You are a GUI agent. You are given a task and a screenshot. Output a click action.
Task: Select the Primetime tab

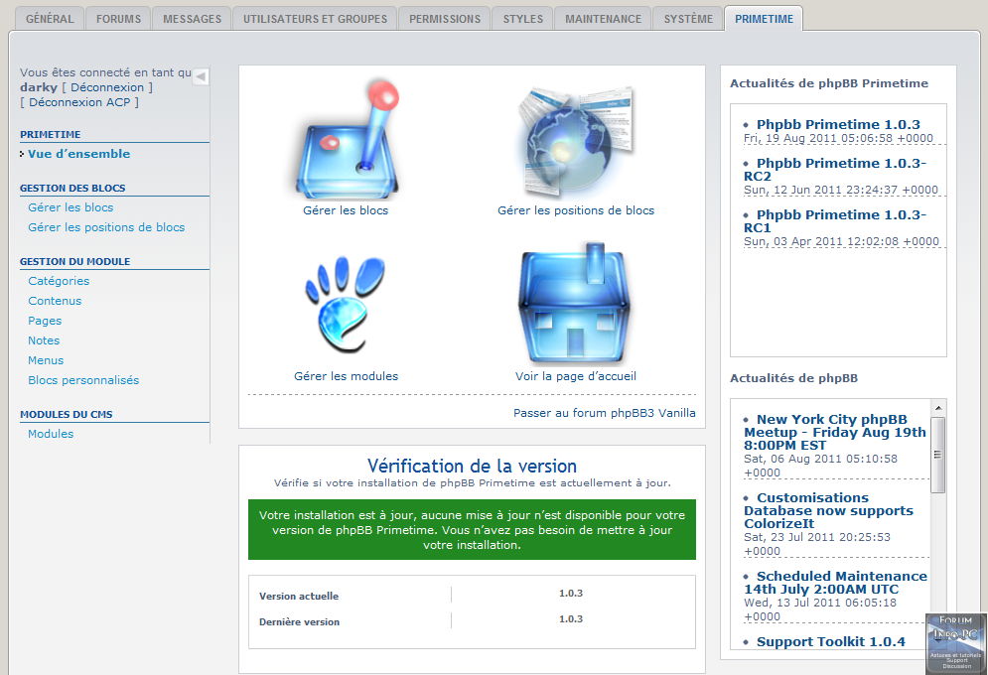coord(764,19)
